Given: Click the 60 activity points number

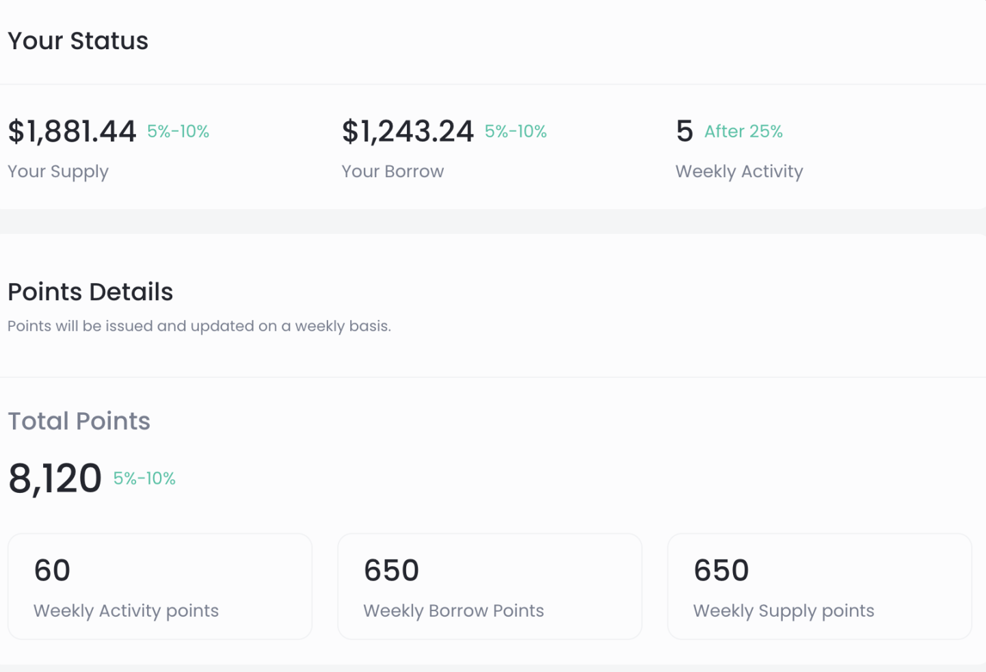Looking at the screenshot, I should [x=52, y=570].
